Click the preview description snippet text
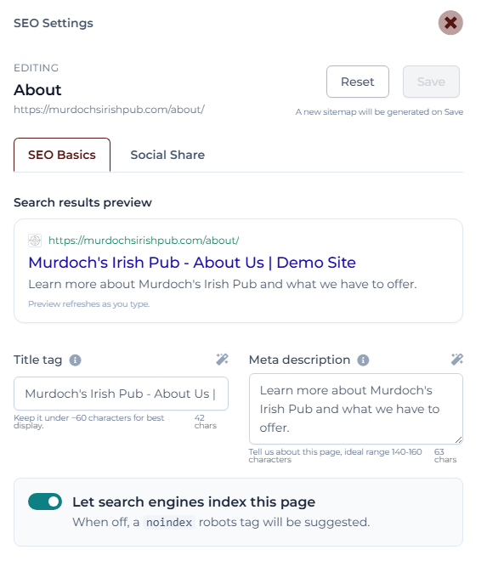 pyautogui.click(x=223, y=284)
